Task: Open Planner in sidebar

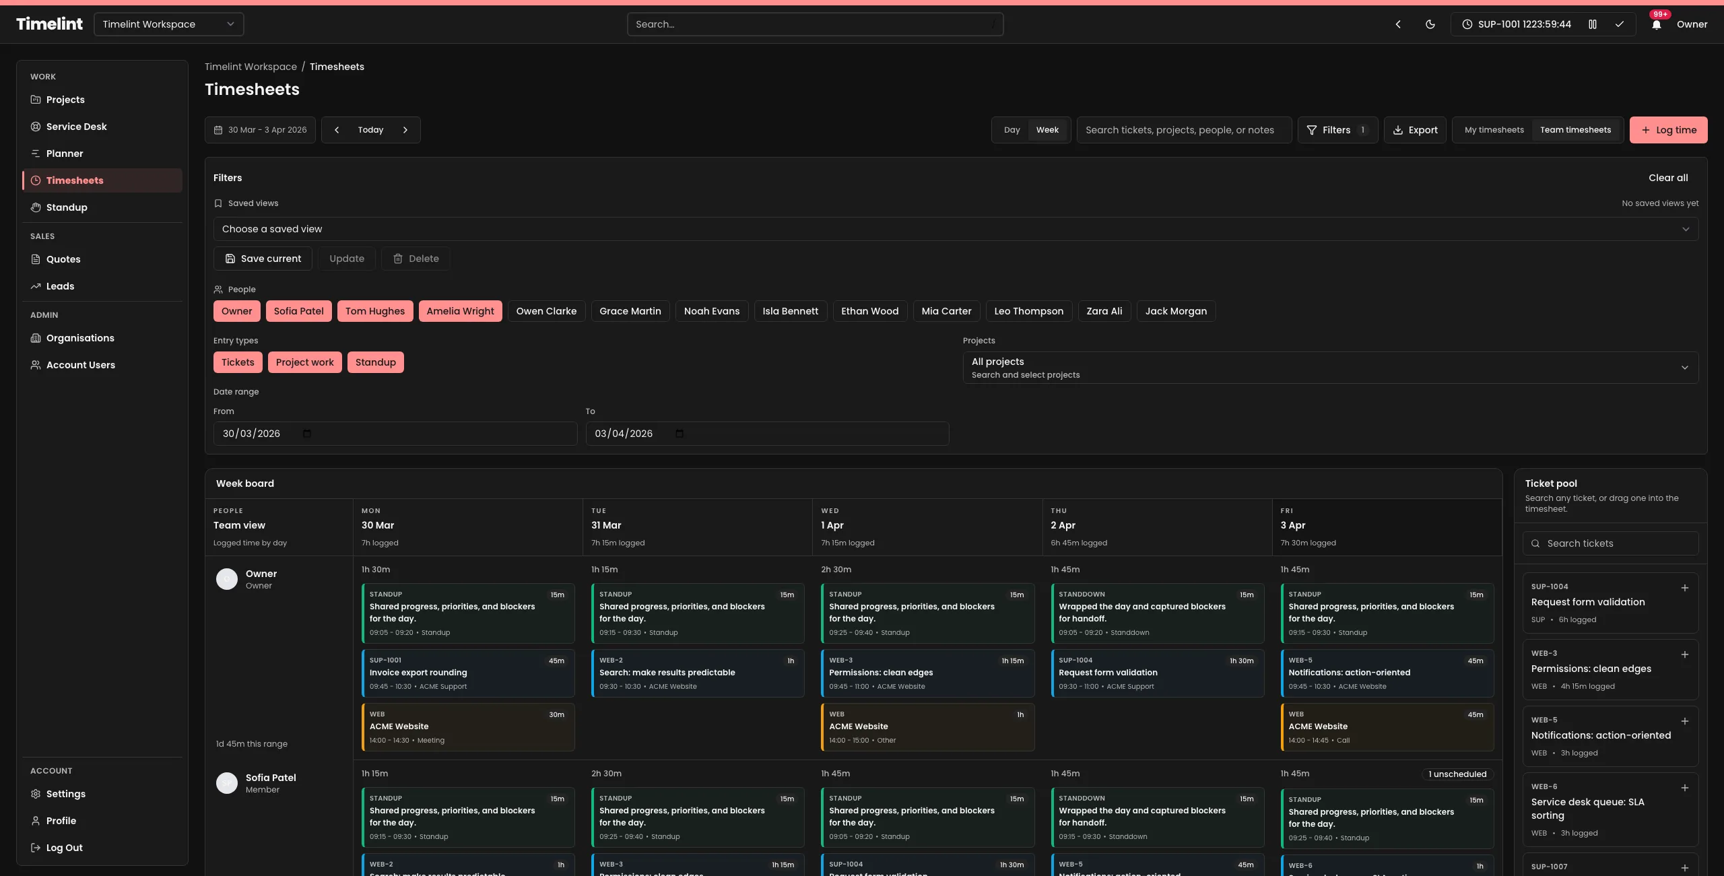Action: [102, 154]
